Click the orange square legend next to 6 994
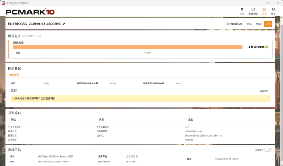283x166 pixels. 144,53
